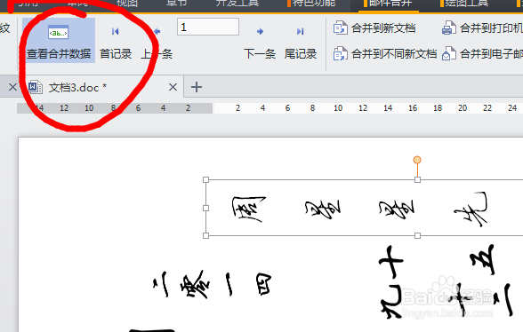Click inside the selected calligraphy text box
The height and width of the screenshot is (332, 523).
[365, 208]
